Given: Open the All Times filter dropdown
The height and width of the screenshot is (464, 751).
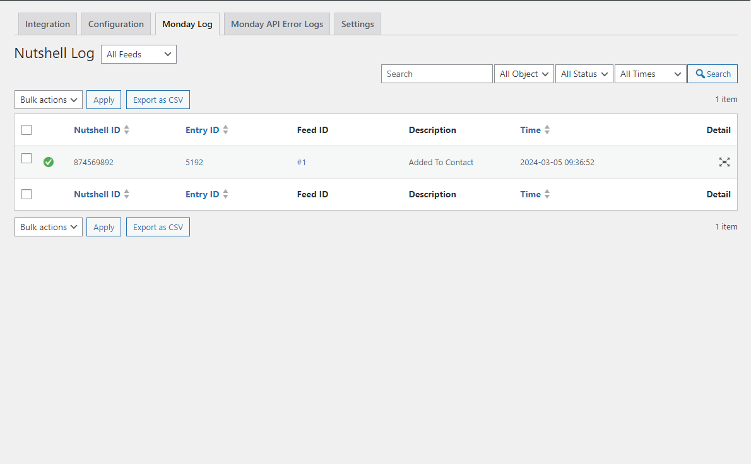Looking at the screenshot, I should click(651, 74).
